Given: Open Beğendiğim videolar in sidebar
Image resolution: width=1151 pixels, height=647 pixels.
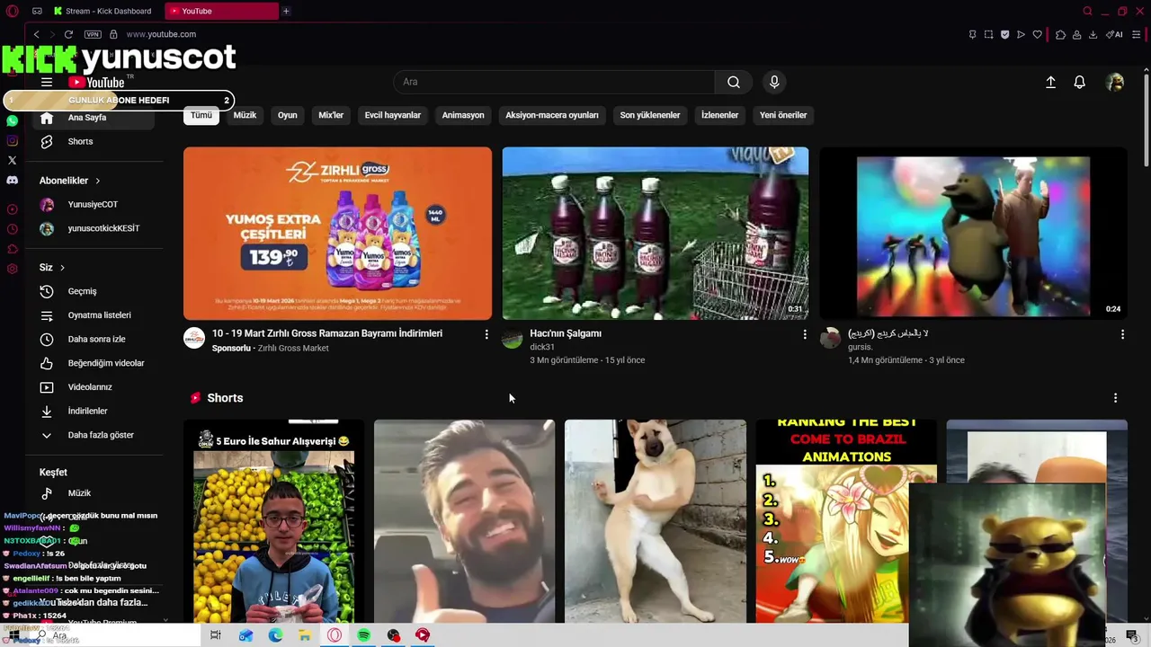Looking at the screenshot, I should (x=94, y=363).
